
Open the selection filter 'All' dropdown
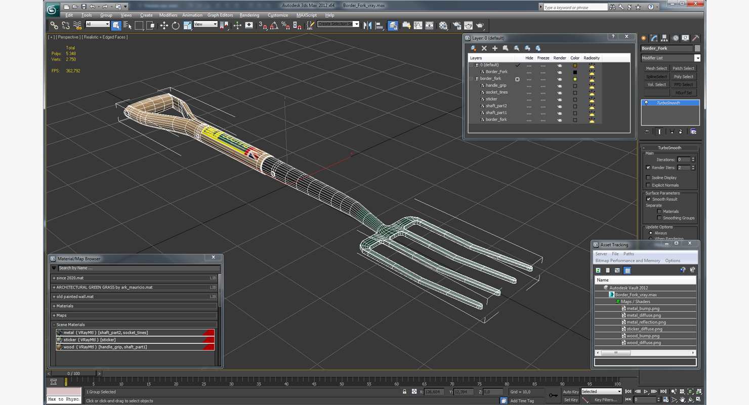pos(97,24)
